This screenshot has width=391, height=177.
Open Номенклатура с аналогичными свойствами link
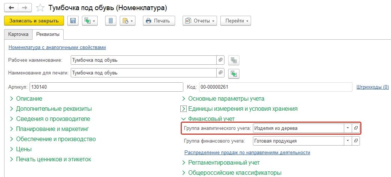[x=57, y=48]
